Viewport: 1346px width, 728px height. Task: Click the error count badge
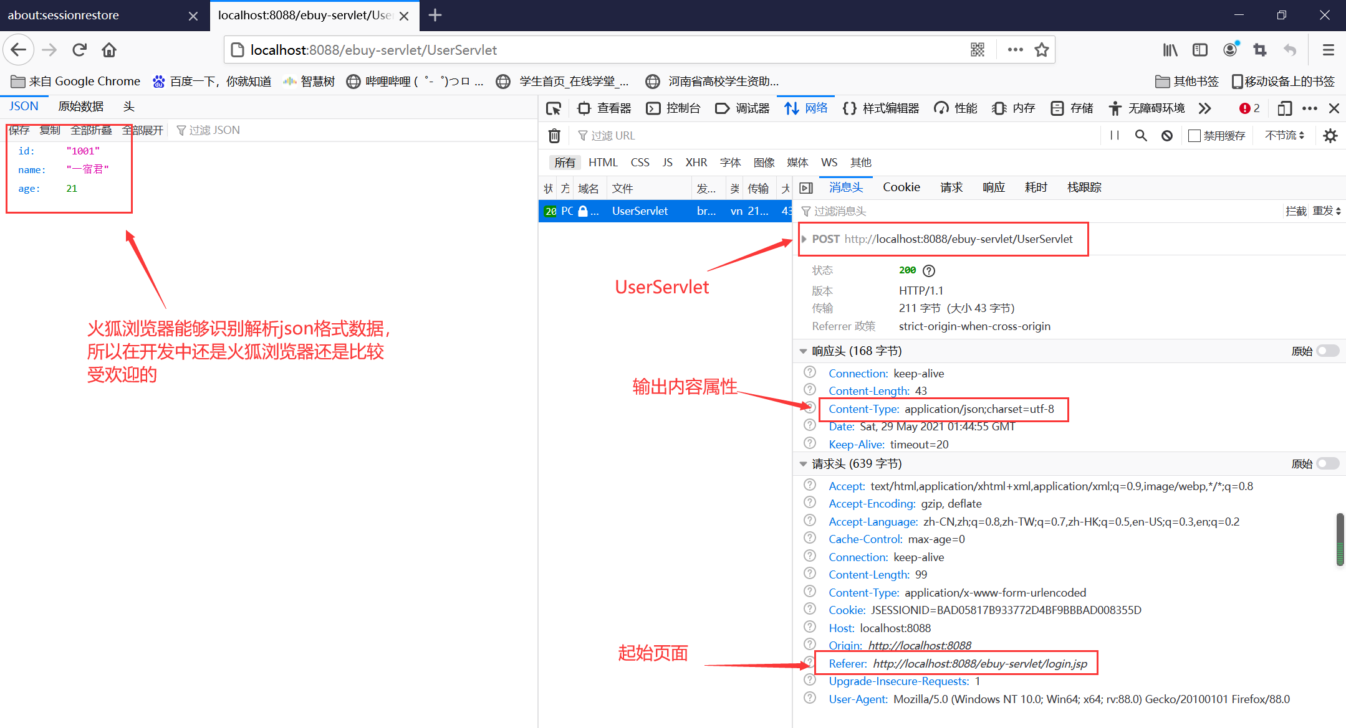(x=1249, y=108)
